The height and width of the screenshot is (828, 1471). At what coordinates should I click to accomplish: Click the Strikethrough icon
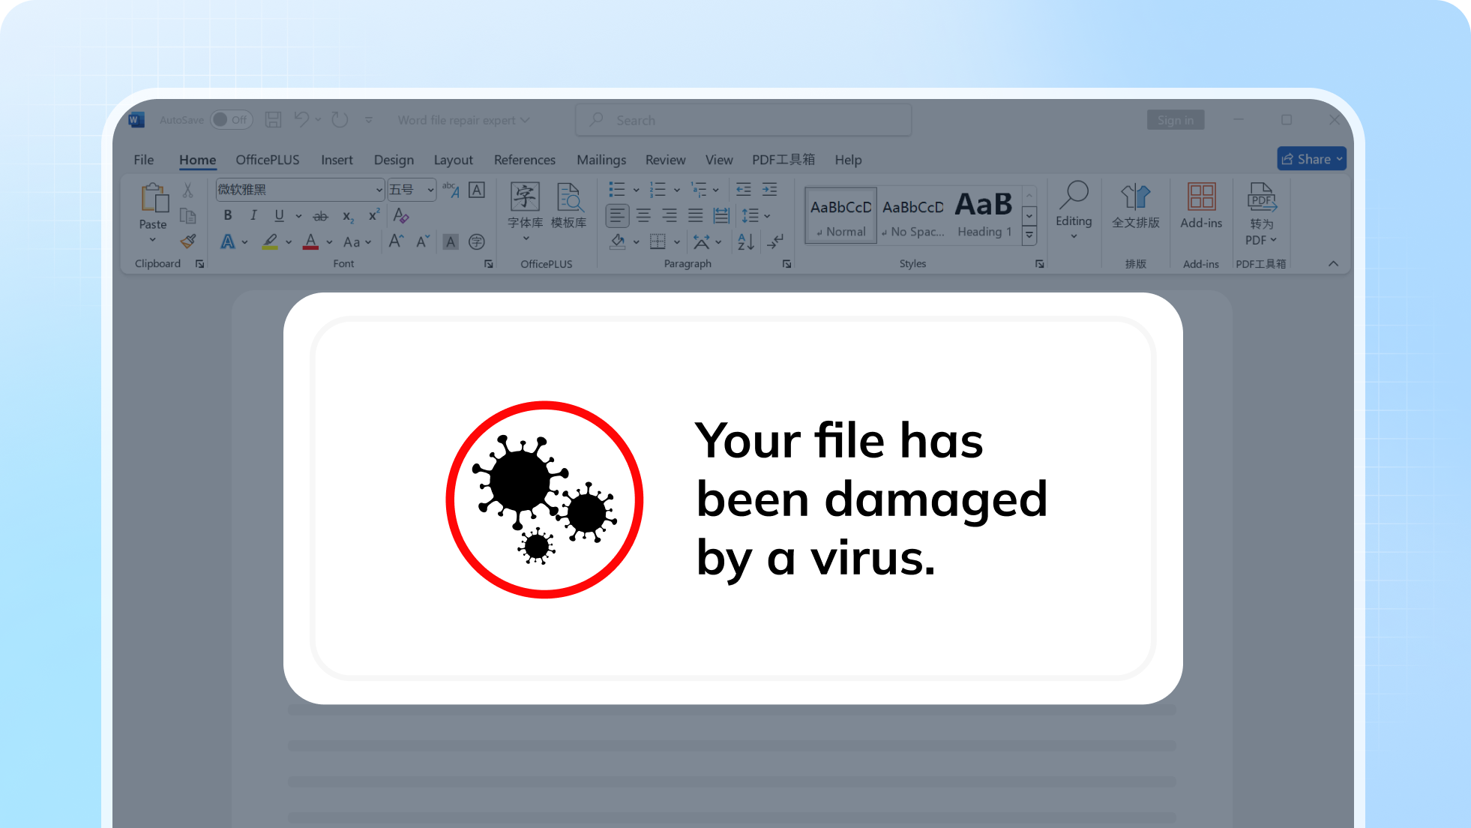coord(320,216)
